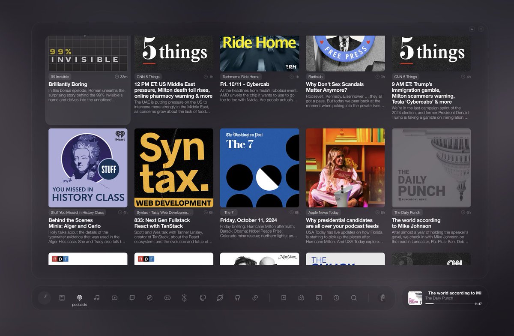This screenshot has width=514, height=336.
Task: Open '833: Next Gen Fullstack React with TanStack'
Action: pos(162,223)
